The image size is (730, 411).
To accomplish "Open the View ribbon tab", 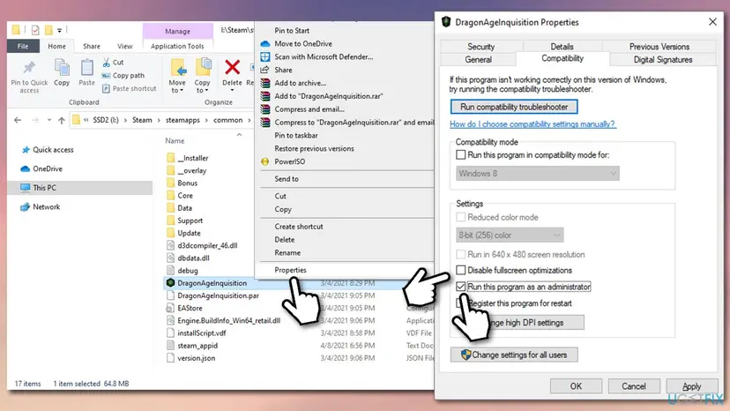I will pyautogui.click(x=125, y=46).
